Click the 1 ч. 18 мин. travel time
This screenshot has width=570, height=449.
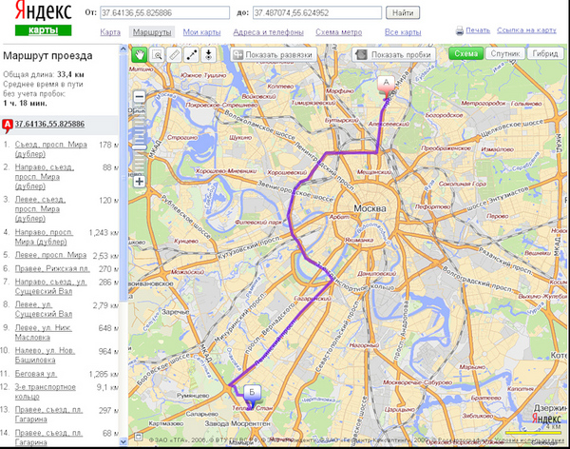[25, 103]
